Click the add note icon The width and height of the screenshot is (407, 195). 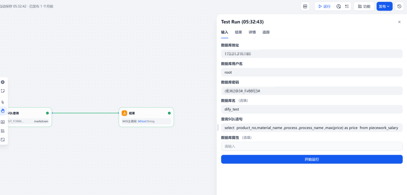3,91
